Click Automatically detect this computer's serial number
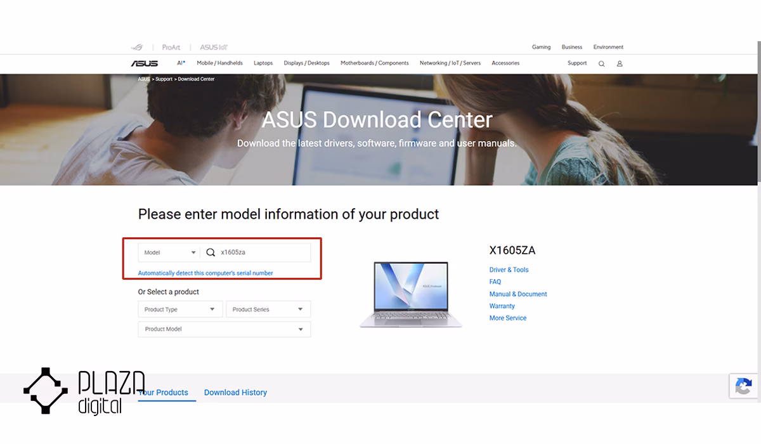The height and width of the screenshot is (444, 761). [205, 273]
